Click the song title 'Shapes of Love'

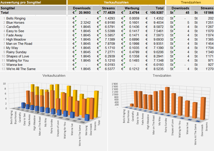17,56
